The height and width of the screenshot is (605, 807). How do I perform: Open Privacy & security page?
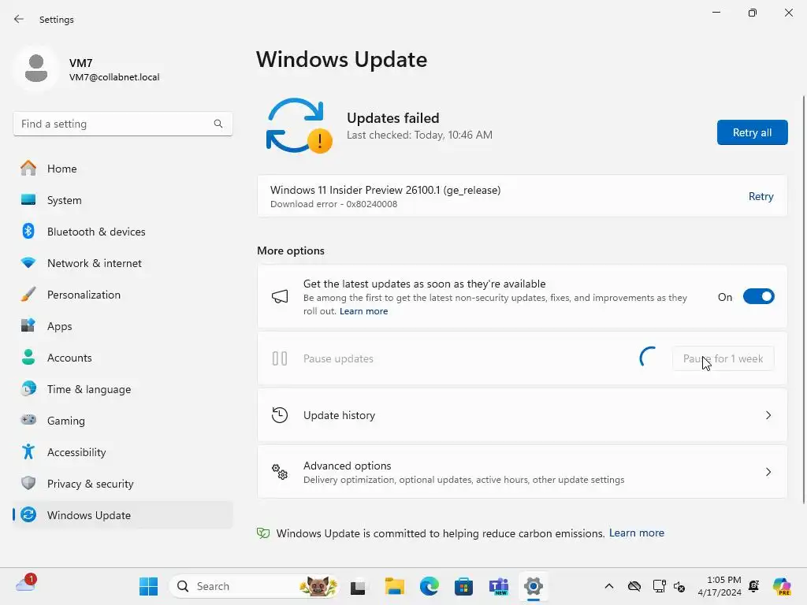[x=122, y=483]
